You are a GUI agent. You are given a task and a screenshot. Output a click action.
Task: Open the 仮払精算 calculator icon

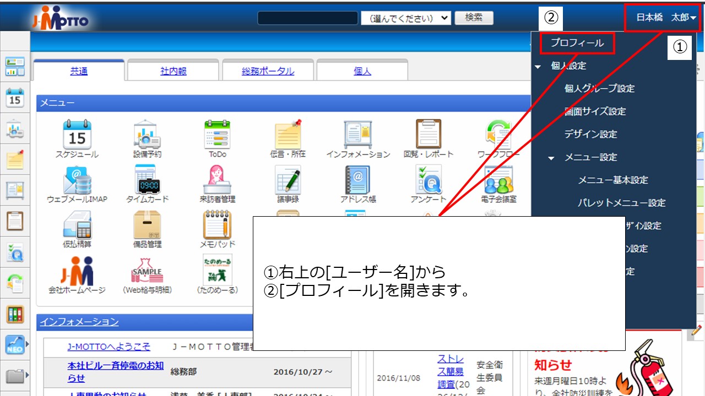[x=77, y=224]
